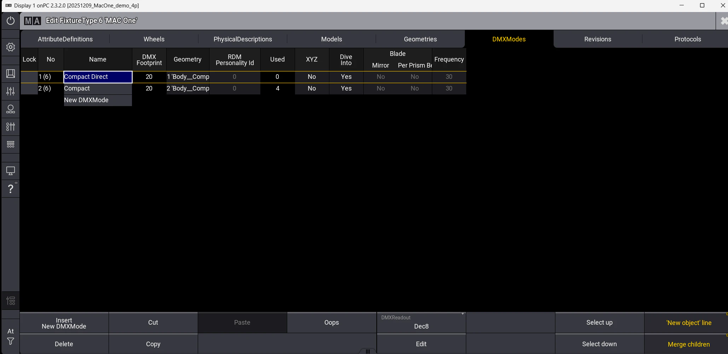Click the Select up button
The image size is (728, 354).
click(x=599, y=323)
